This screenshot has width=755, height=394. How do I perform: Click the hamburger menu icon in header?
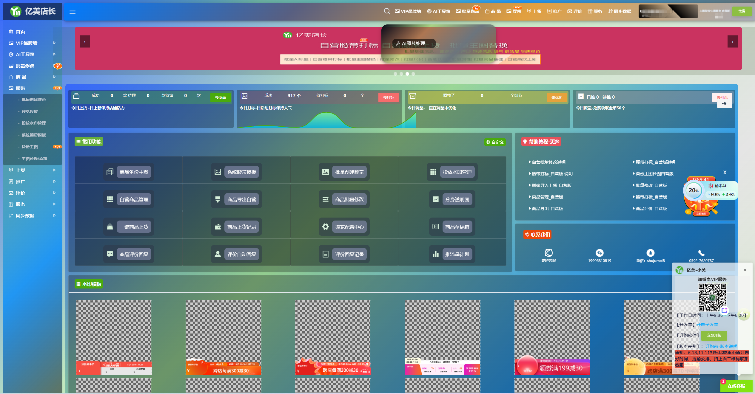click(72, 12)
